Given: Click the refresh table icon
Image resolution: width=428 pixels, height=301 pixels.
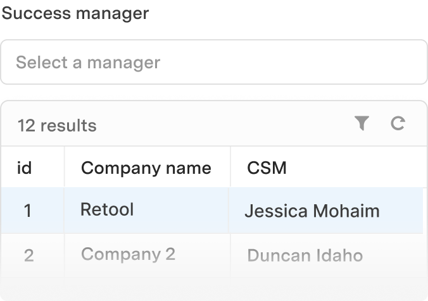Looking at the screenshot, I should pos(398,123).
